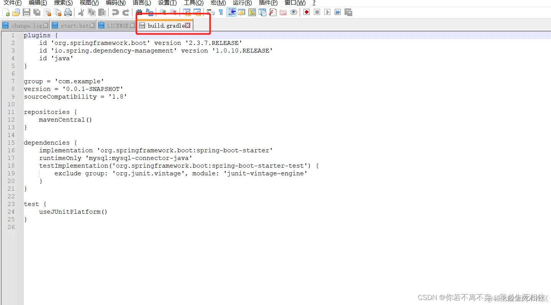Close the change.log tab
The width and height of the screenshot is (551, 305).
tap(46, 25)
